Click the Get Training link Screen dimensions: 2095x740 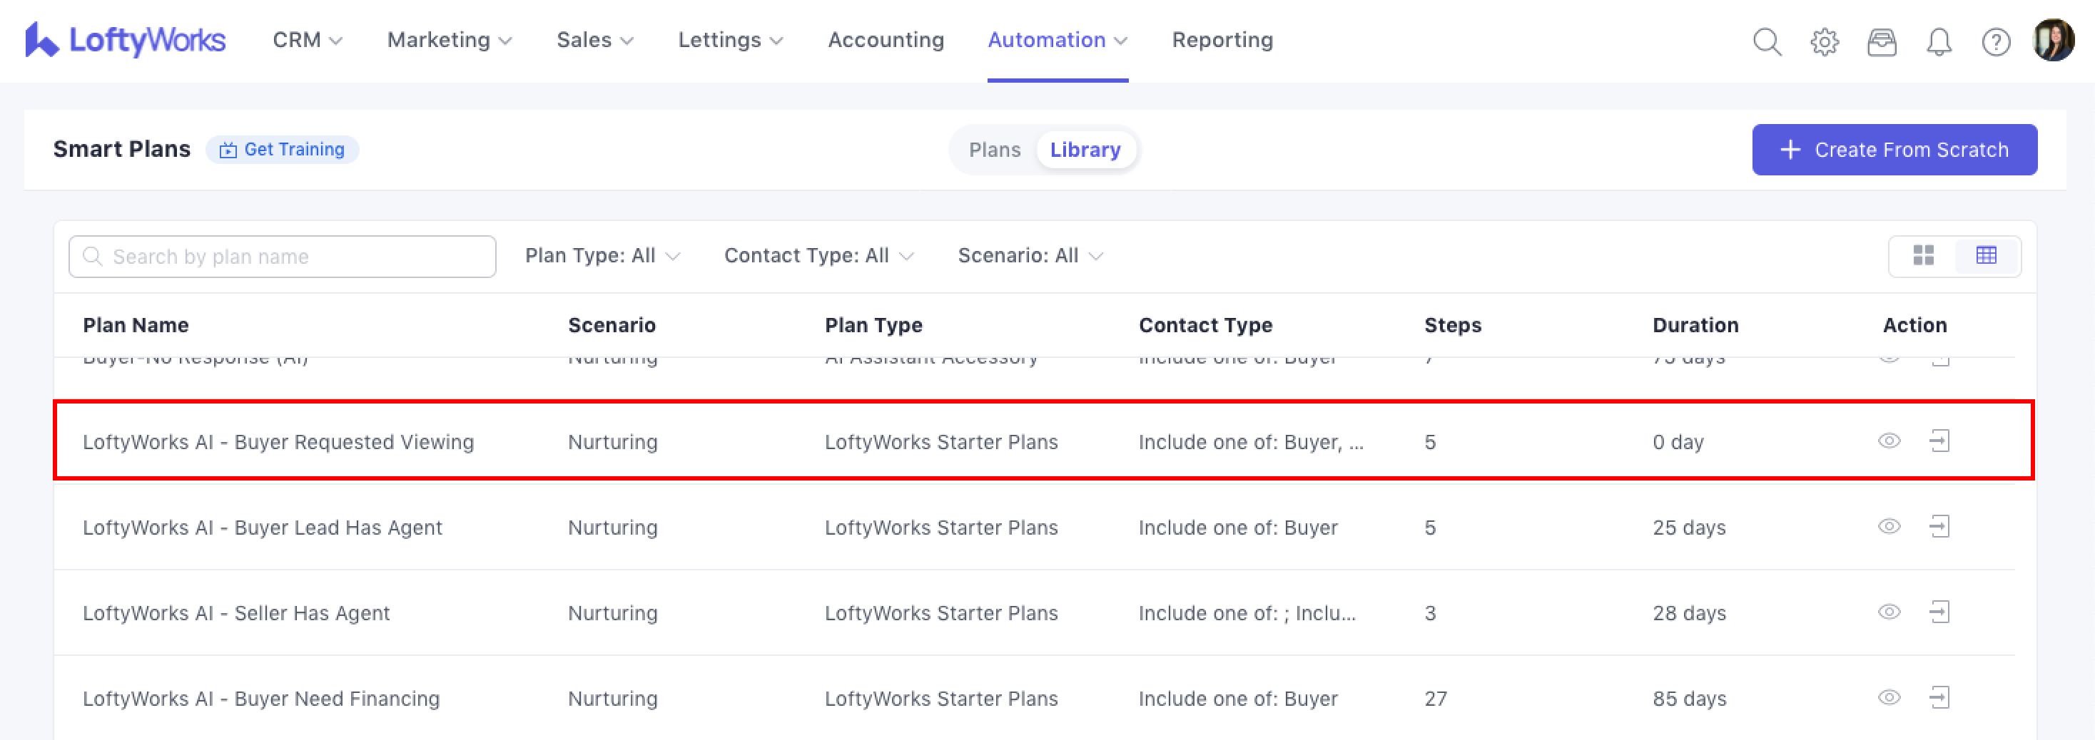(x=282, y=150)
